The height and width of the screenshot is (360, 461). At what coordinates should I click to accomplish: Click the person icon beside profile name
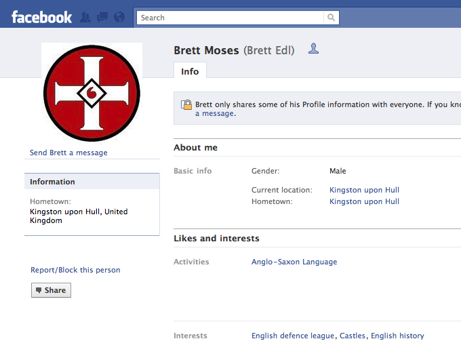pos(313,49)
